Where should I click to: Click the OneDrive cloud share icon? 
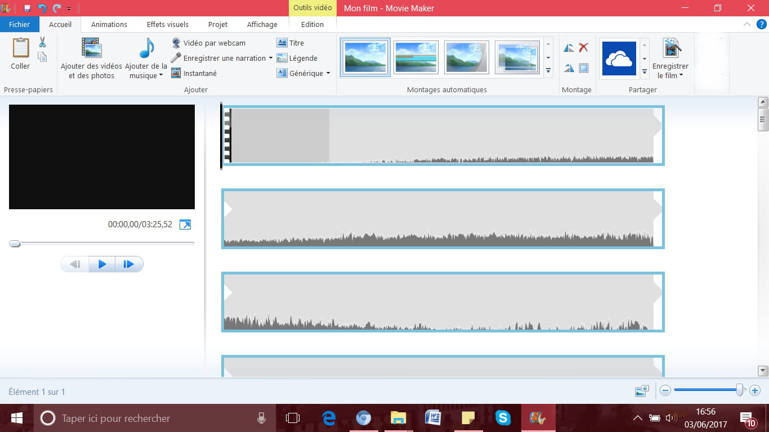619,58
